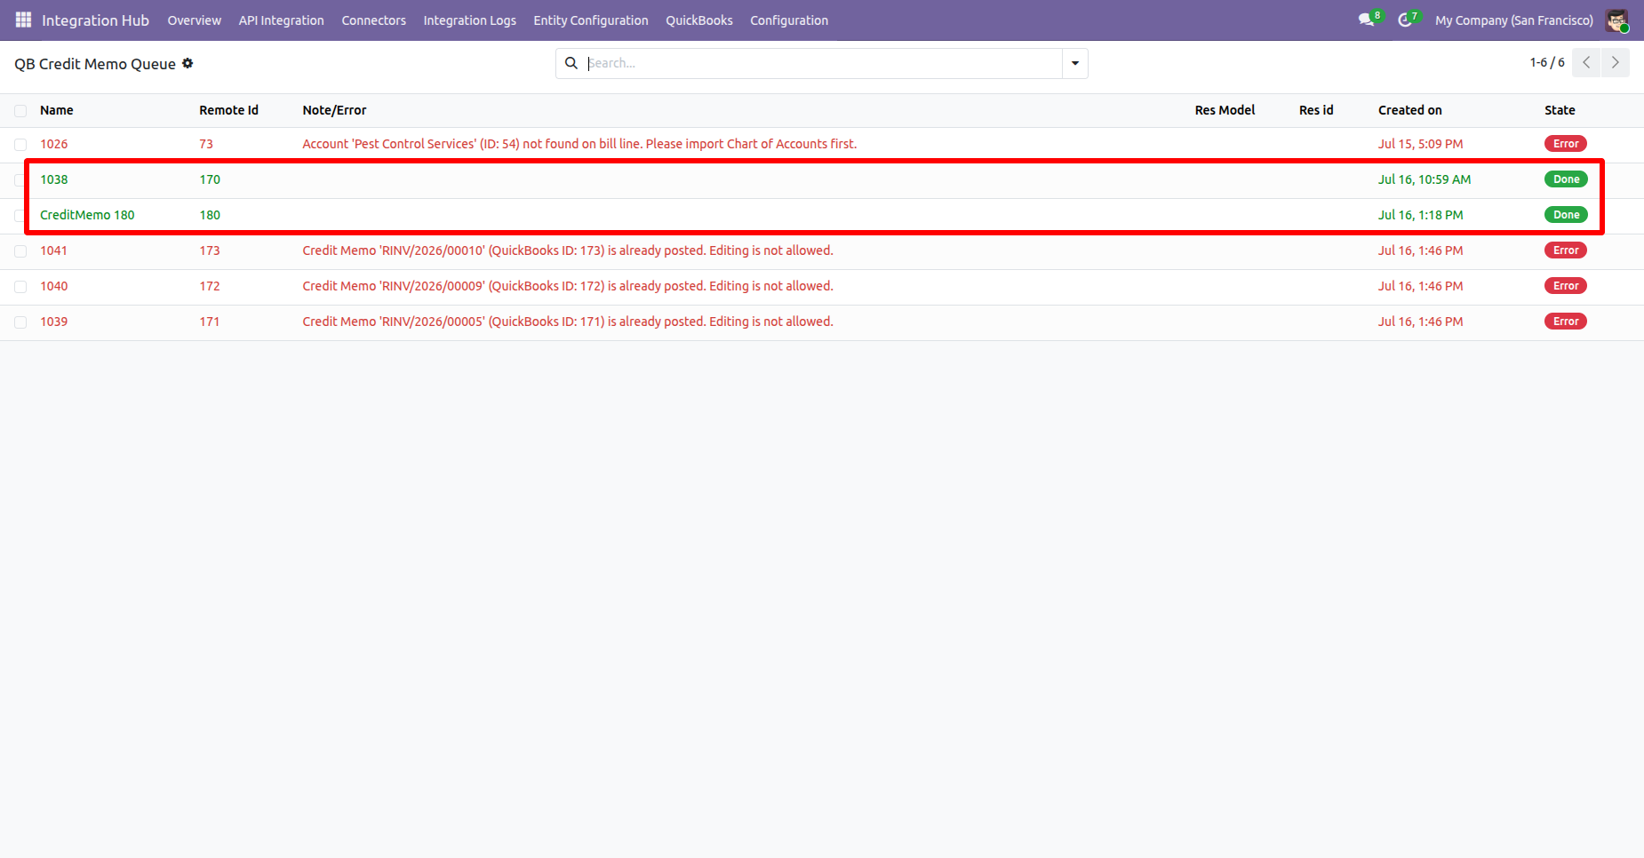Check the row 1039 checkbox

click(x=20, y=322)
